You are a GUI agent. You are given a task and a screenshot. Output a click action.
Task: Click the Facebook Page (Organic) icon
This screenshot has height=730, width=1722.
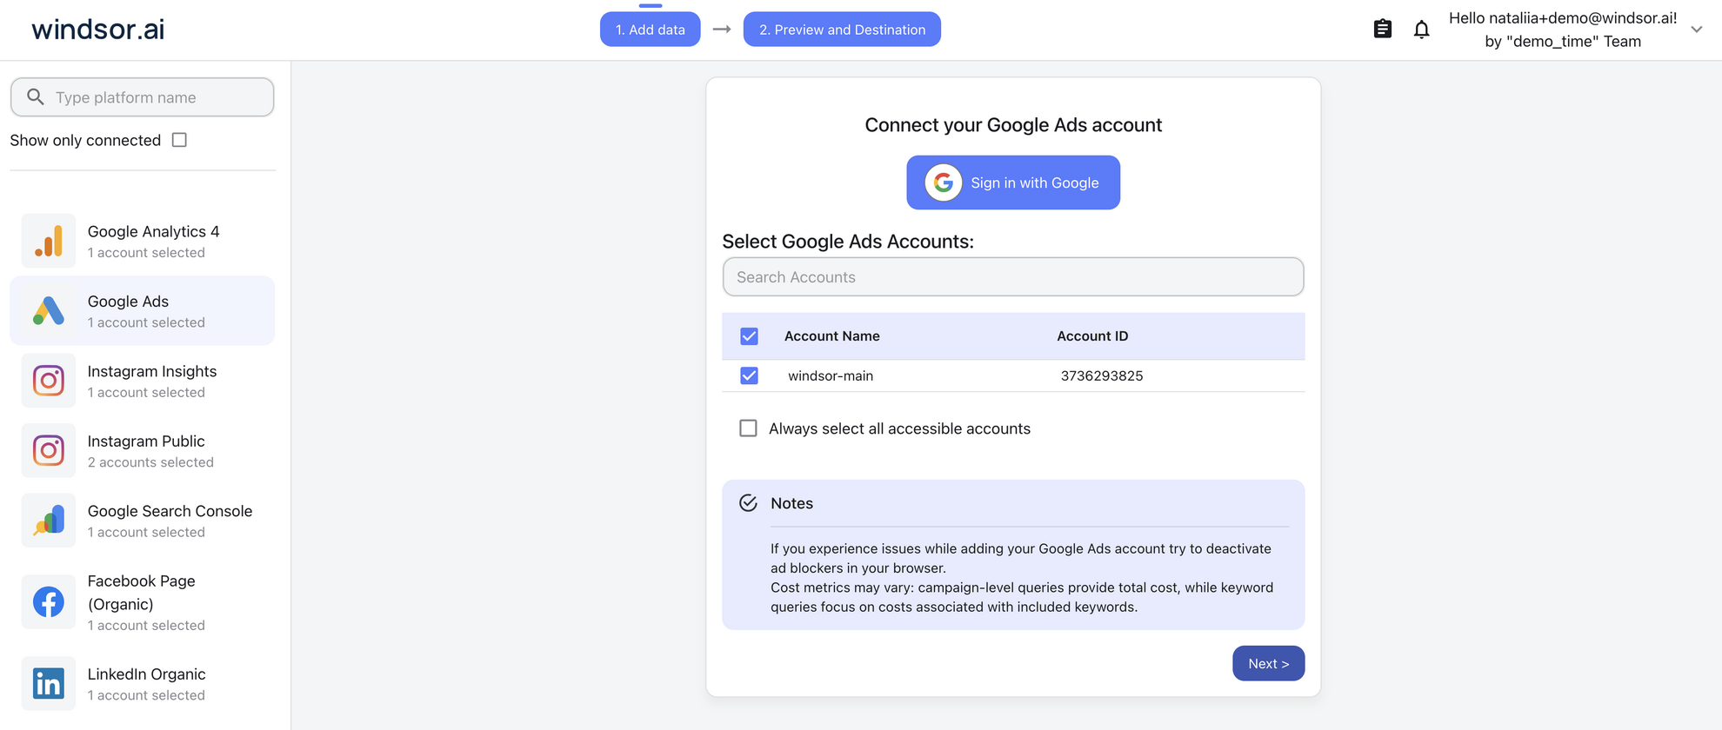coord(49,601)
